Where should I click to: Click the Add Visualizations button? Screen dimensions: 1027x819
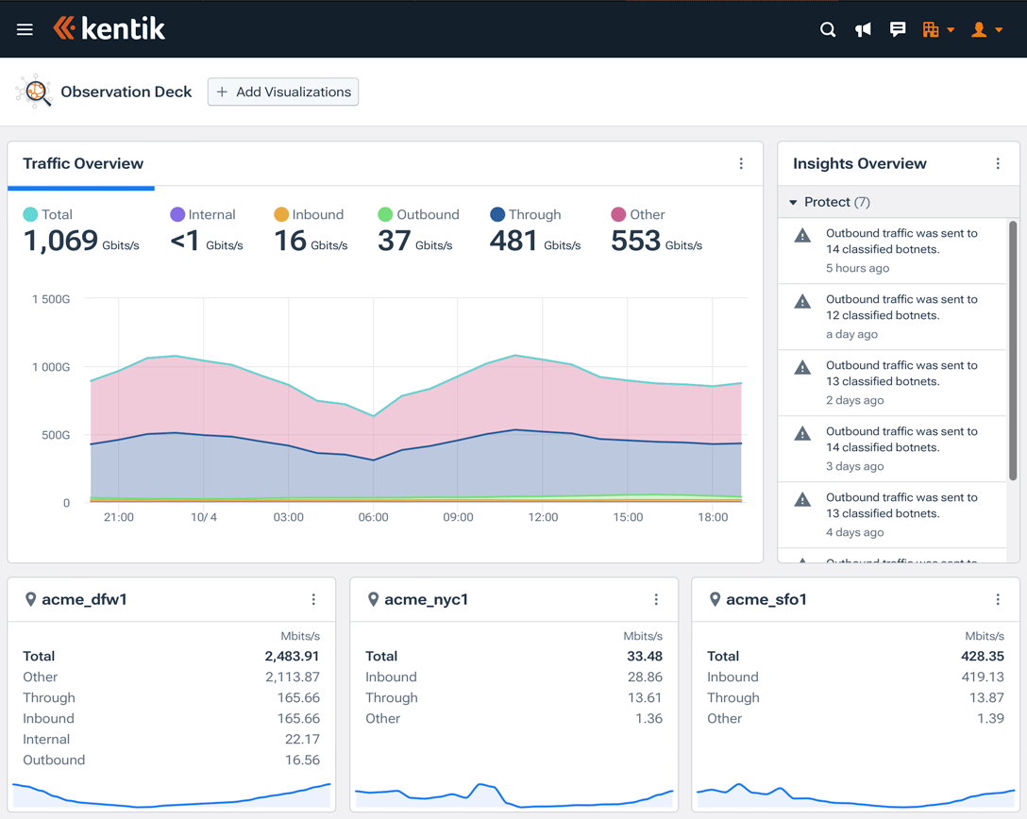[282, 92]
